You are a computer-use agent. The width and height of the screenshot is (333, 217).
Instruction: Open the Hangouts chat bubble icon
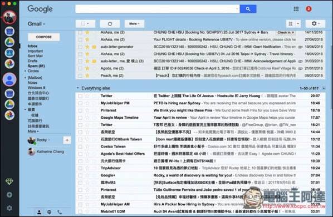(x=49, y=211)
